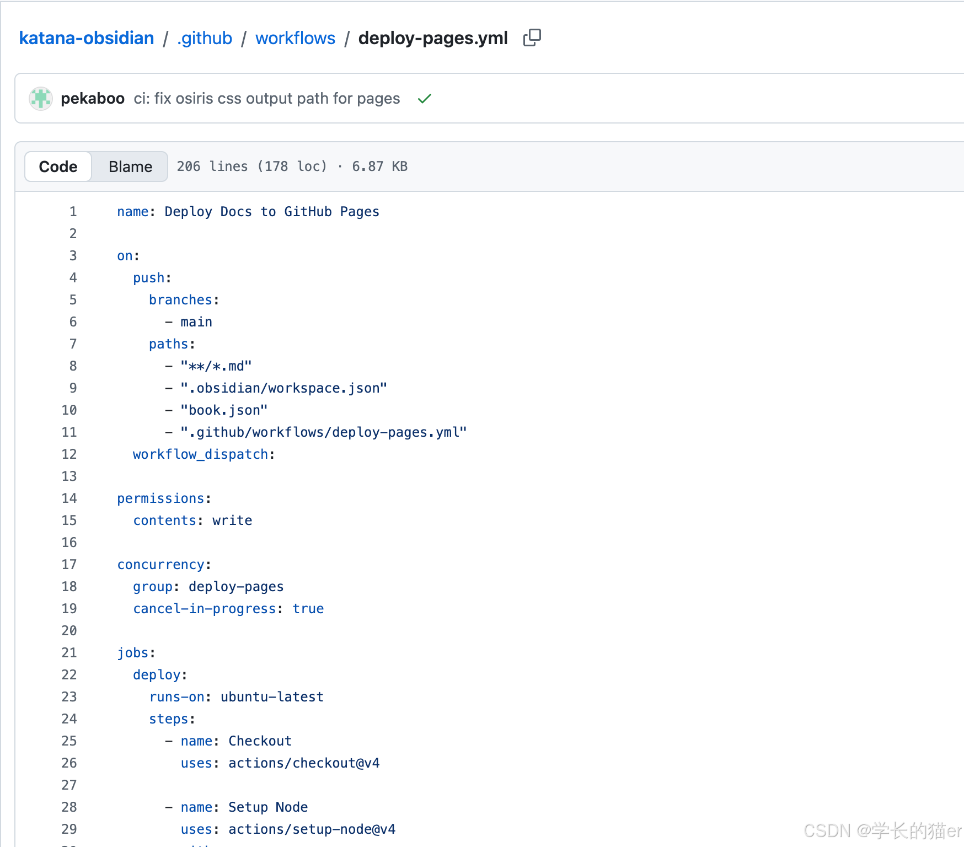
Task: Click the 'contents: write' line
Action: (192, 521)
